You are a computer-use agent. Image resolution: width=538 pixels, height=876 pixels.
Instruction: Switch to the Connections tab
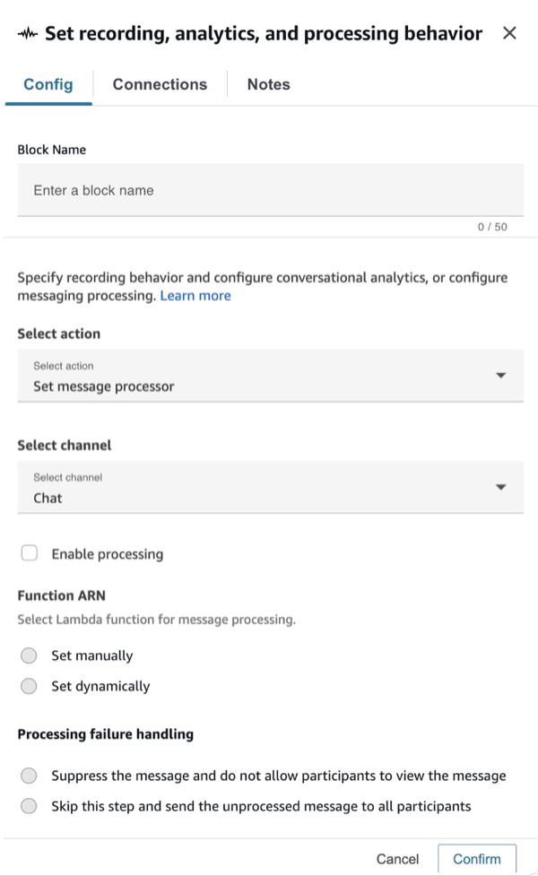pyautogui.click(x=159, y=84)
